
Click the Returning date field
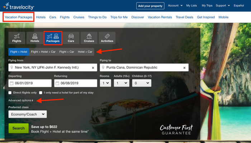click(x=76, y=83)
